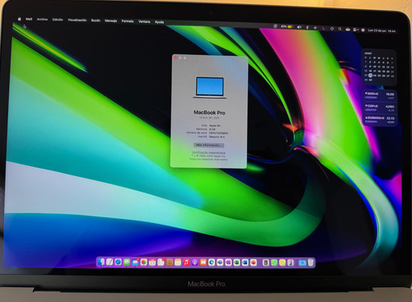Open the Mensaje menu

[x=110, y=21]
